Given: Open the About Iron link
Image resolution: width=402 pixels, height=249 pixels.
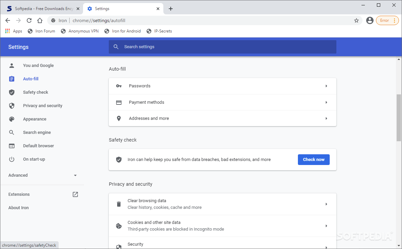Looking at the screenshot, I should pos(18,208).
